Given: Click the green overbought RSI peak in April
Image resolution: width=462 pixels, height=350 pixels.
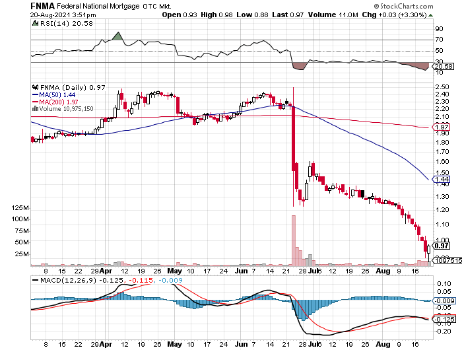Looking at the screenshot, I should 118,36.
